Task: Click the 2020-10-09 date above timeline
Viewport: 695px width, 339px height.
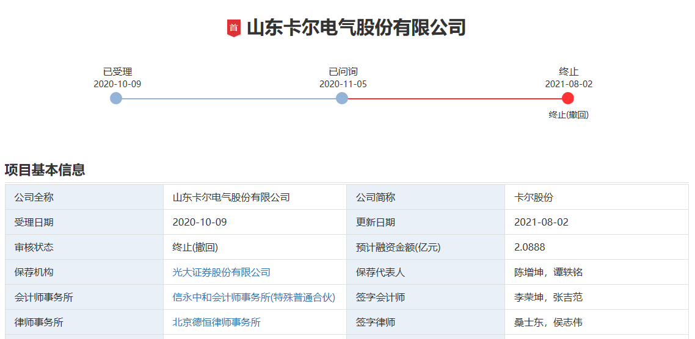Action: click(x=117, y=84)
